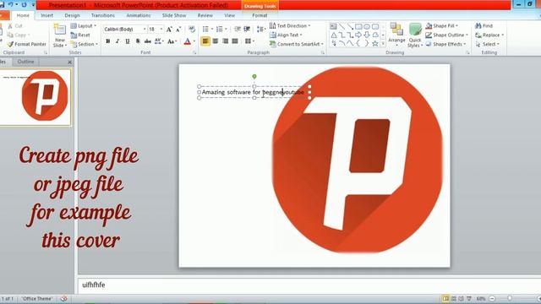Click Find in Editing group
This screenshot has width=541, height=304.
484,26
